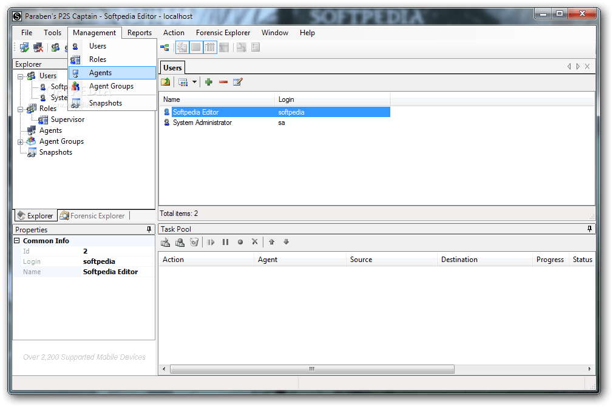613x407 pixels.
Task: Click the pause task icon
Action: 226,242
